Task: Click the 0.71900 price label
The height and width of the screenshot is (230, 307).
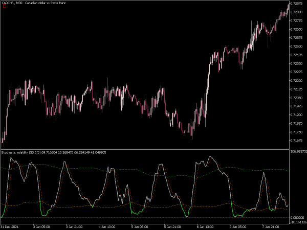Action: pos(296,115)
